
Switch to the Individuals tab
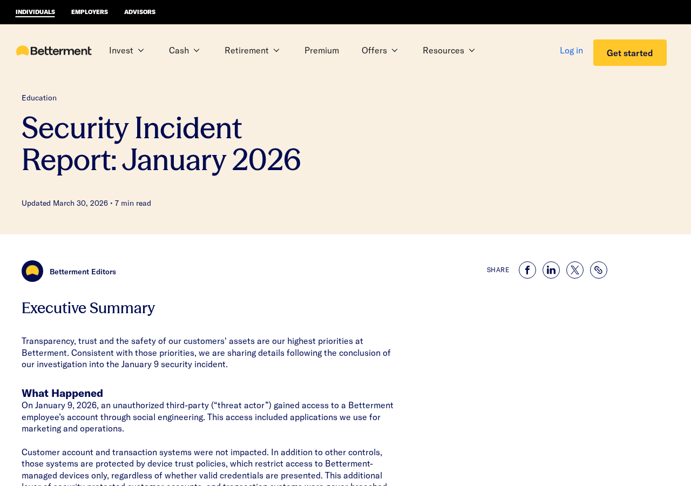[x=35, y=12]
